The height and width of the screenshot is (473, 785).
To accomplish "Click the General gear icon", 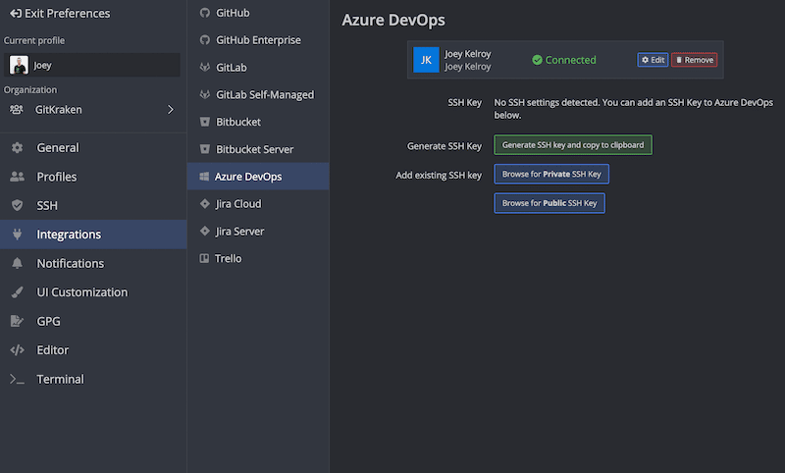I will pos(17,148).
